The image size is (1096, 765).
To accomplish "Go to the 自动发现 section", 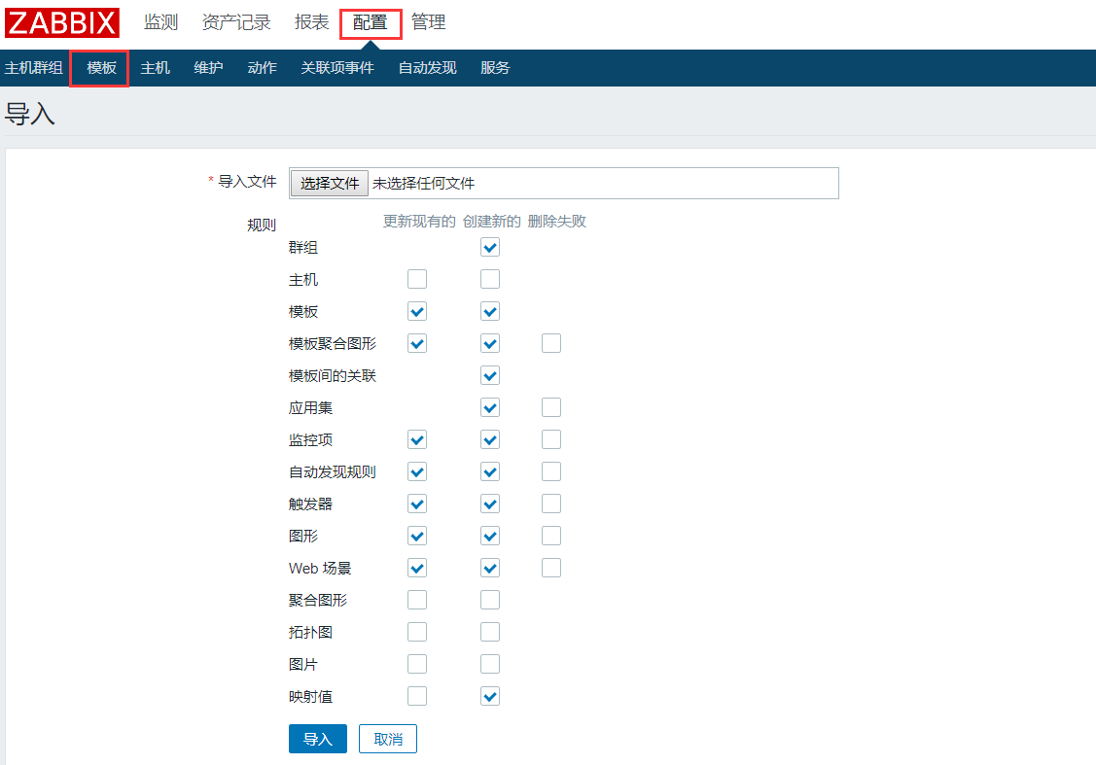I will pos(427,68).
